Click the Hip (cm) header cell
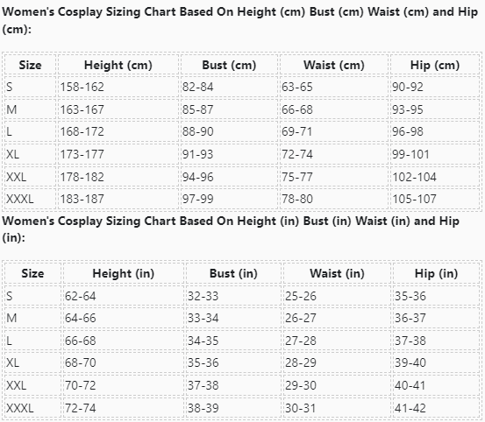Image resolution: width=485 pixels, height=422 pixels. tap(435, 65)
